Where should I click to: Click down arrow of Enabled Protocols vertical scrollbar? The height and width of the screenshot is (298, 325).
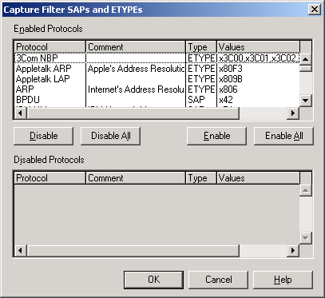306,101
